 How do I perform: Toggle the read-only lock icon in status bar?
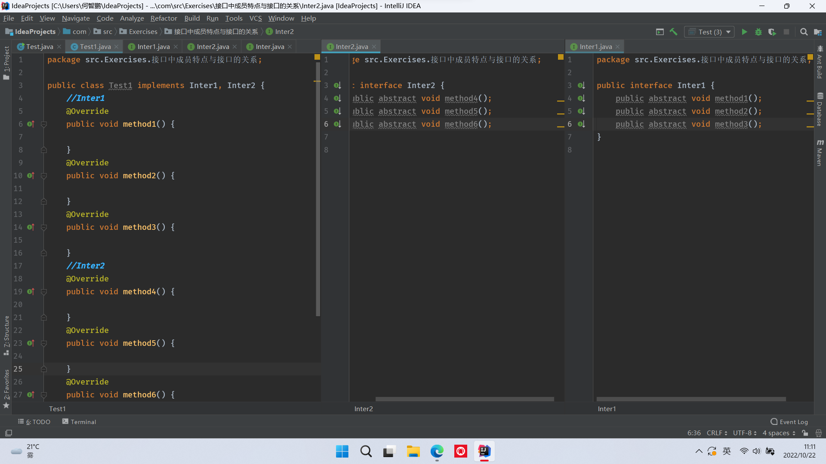click(x=805, y=433)
